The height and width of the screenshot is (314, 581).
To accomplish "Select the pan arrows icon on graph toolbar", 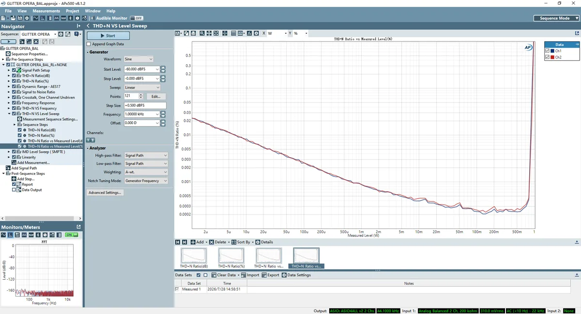I will click(x=209, y=33).
